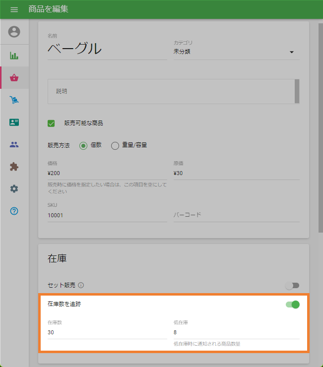The height and width of the screenshot is (367, 323).
Task: Click the 販売方法 label
Action: coord(59,145)
